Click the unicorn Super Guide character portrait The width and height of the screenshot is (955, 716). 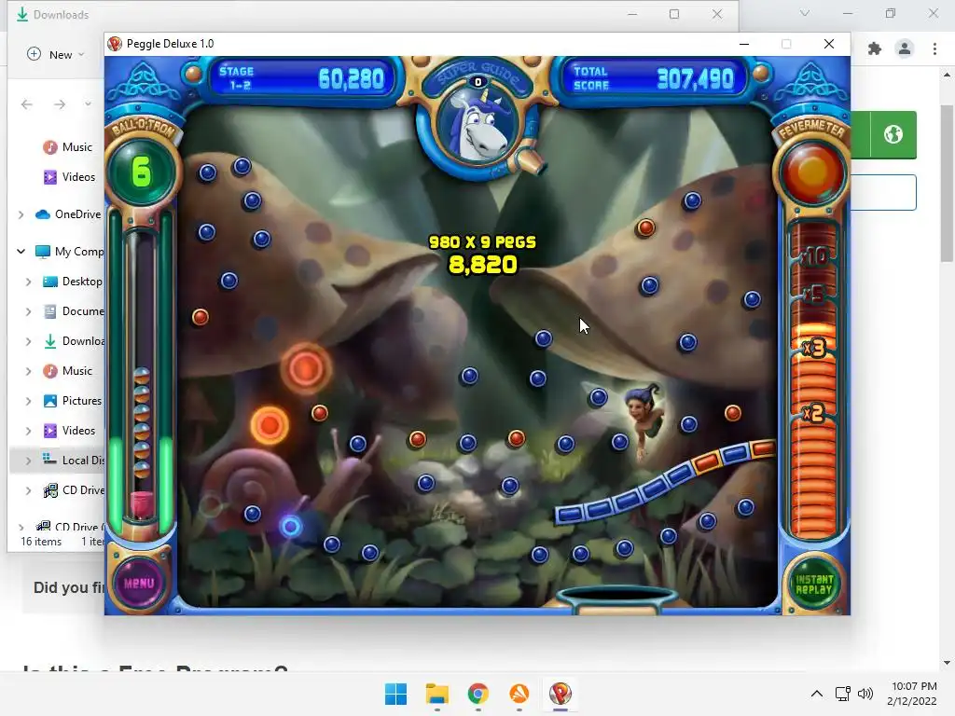tap(478, 126)
